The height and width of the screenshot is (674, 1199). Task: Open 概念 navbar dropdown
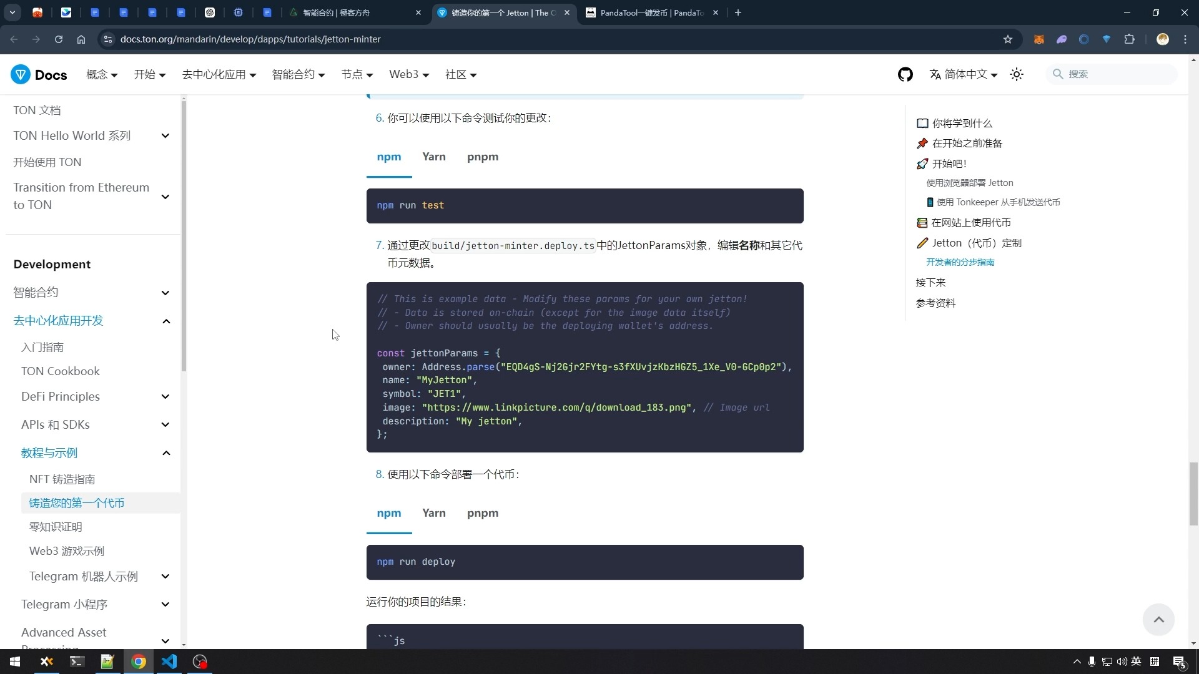tap(102, 74)
